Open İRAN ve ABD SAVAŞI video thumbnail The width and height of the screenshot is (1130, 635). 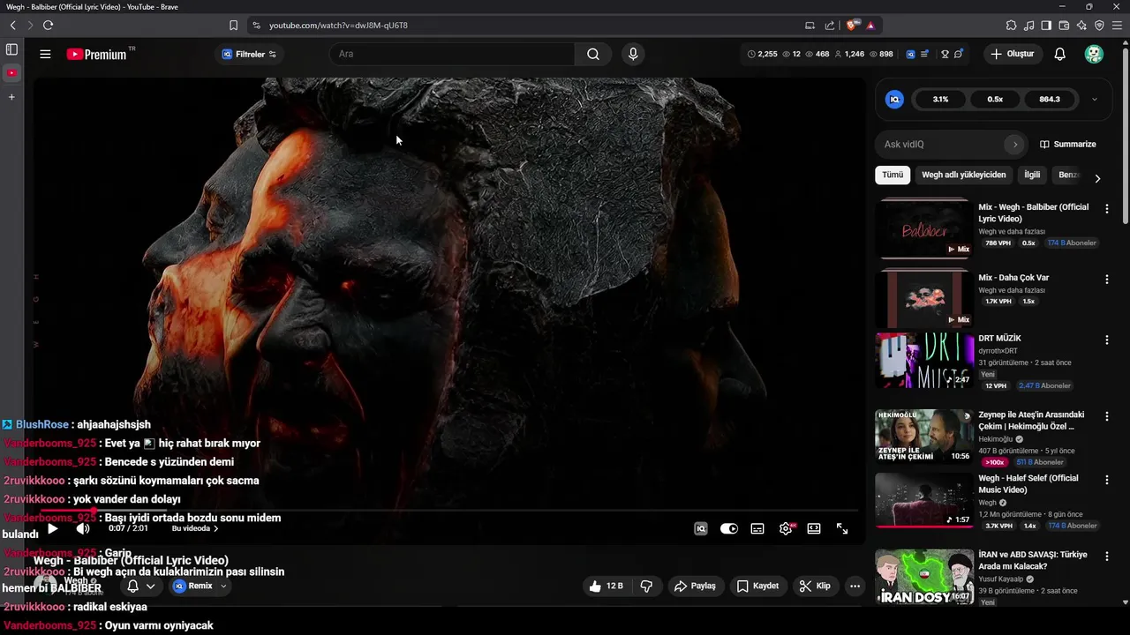click(924, 577)
